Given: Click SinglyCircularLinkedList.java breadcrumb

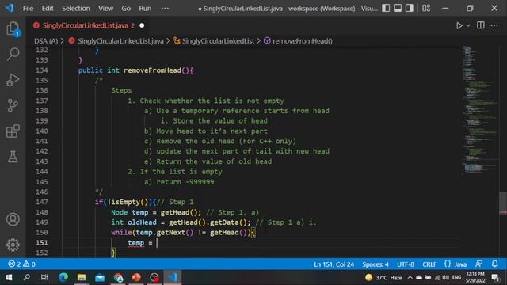Looking at the screenshot, I should click(120, 41).
